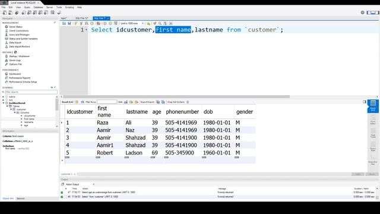Save the statement to snippets with the star icon
The height and width of the screenshot is (214, 380).
pos(148,24)
